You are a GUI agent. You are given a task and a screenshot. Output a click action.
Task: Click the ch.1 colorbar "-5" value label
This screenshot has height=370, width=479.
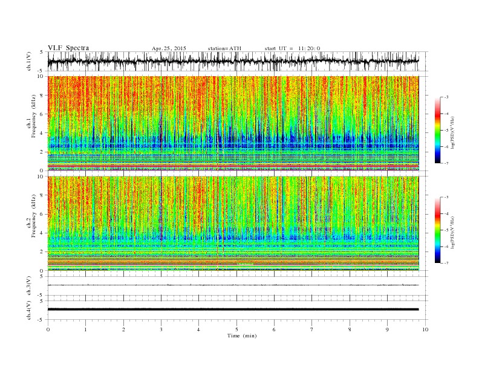[446, 131]
